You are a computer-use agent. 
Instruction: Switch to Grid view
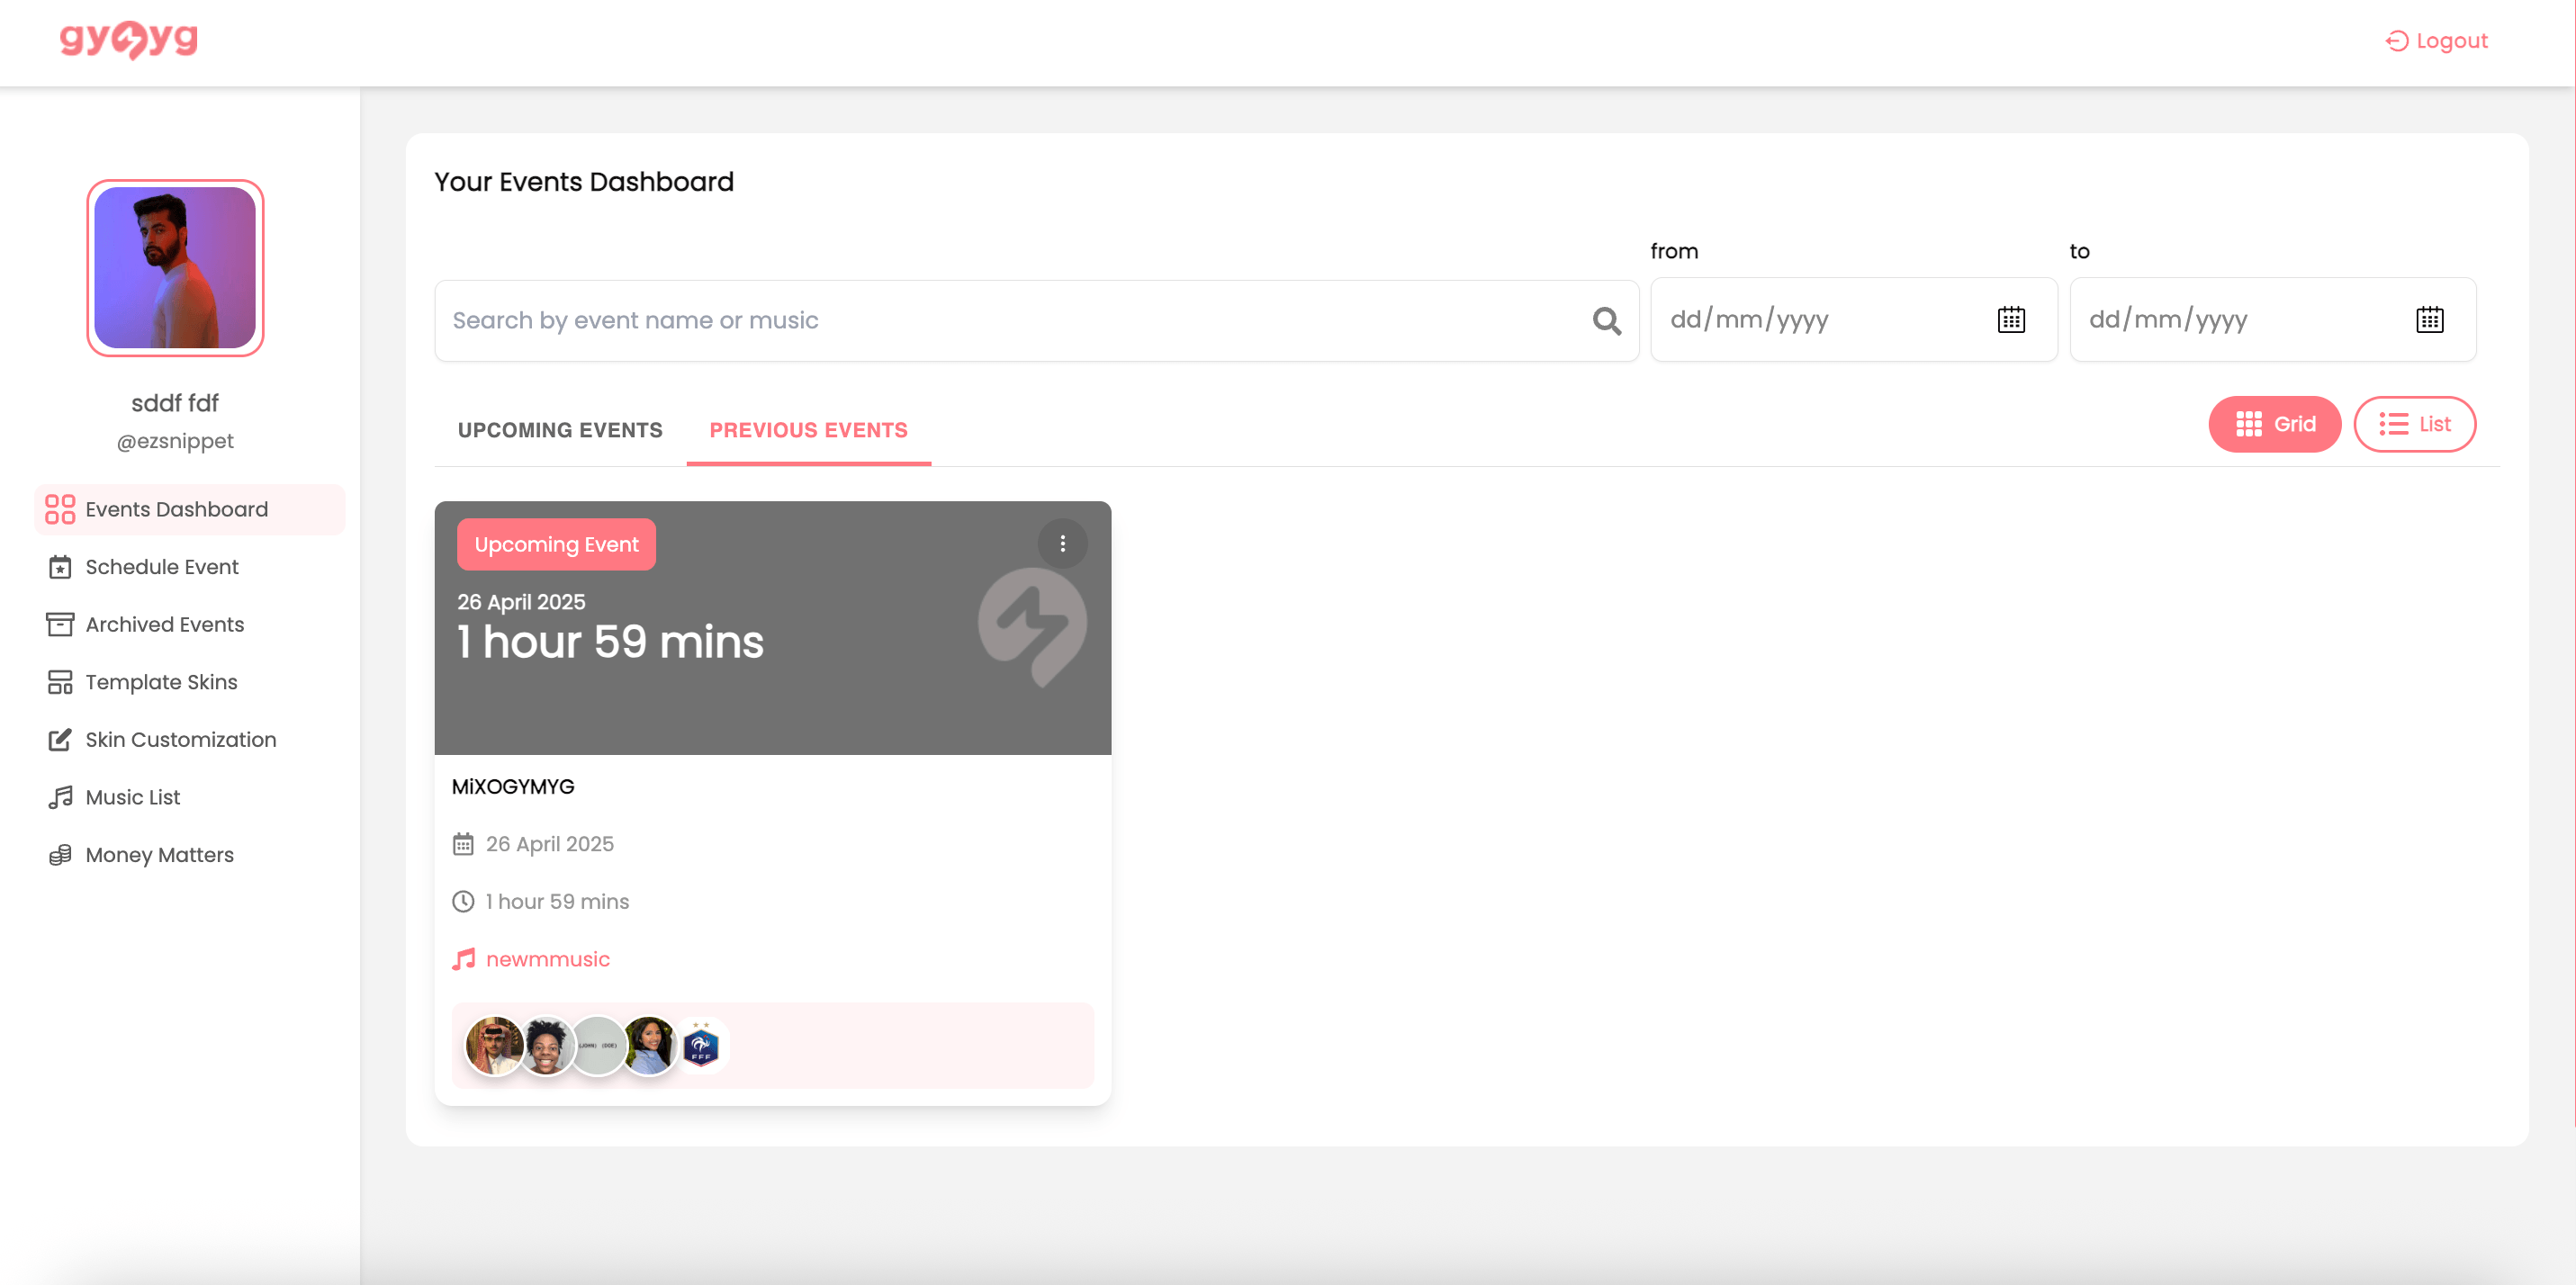coord(2274,424)
